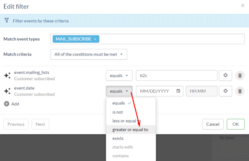
Task: Click the target icon in the event.date row
Action: 225,91
